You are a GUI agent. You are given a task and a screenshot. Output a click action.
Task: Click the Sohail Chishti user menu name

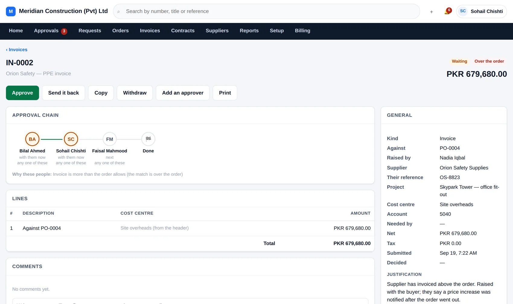pos(486,11)
